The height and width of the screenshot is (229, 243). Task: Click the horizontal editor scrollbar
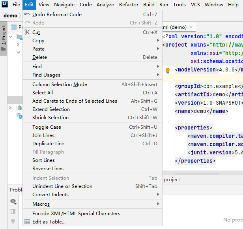(197, 174)
